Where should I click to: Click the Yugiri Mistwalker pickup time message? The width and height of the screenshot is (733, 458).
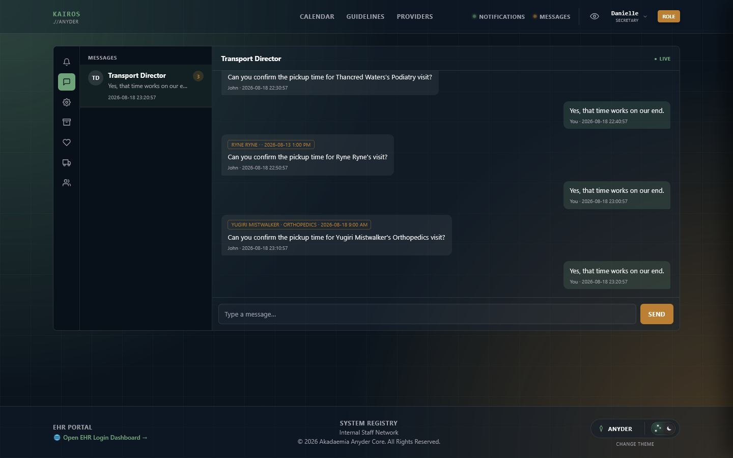pos(336,235)
